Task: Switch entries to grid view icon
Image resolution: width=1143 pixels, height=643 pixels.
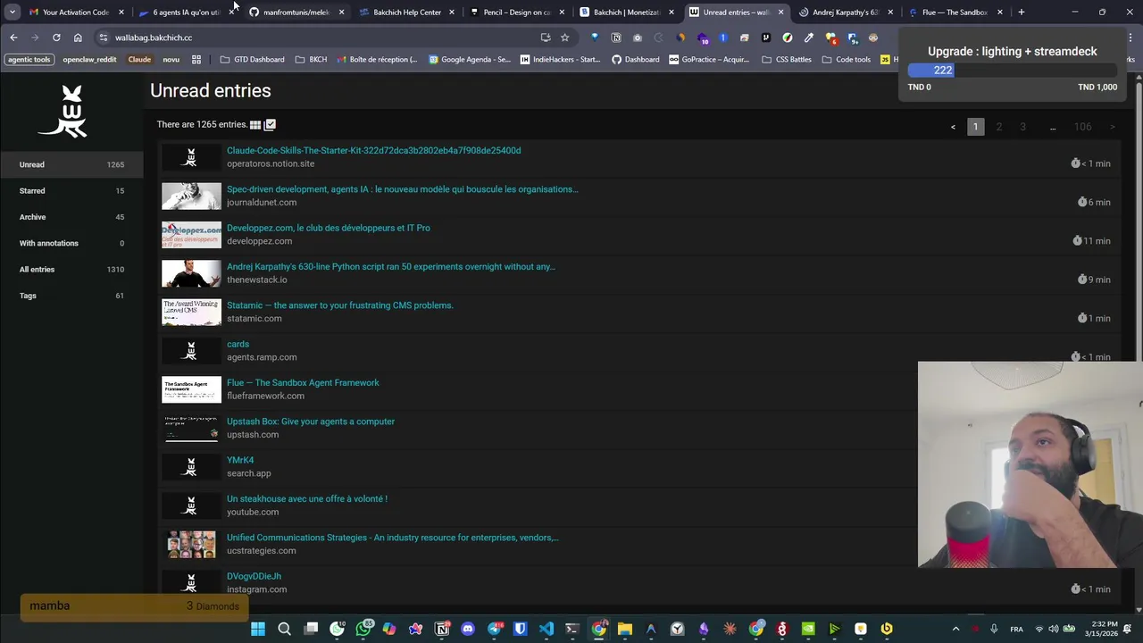Action: tap(255, 125)
